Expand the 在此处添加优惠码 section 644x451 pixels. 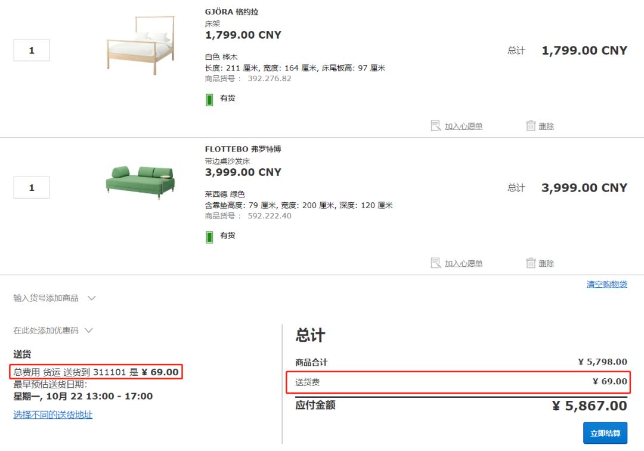[x=88, y=330]
